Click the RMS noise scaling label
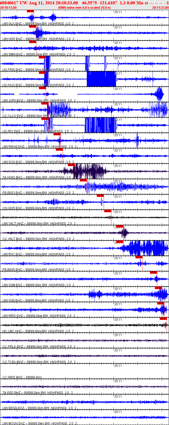 pyautogui.click(x=84, y=8)
